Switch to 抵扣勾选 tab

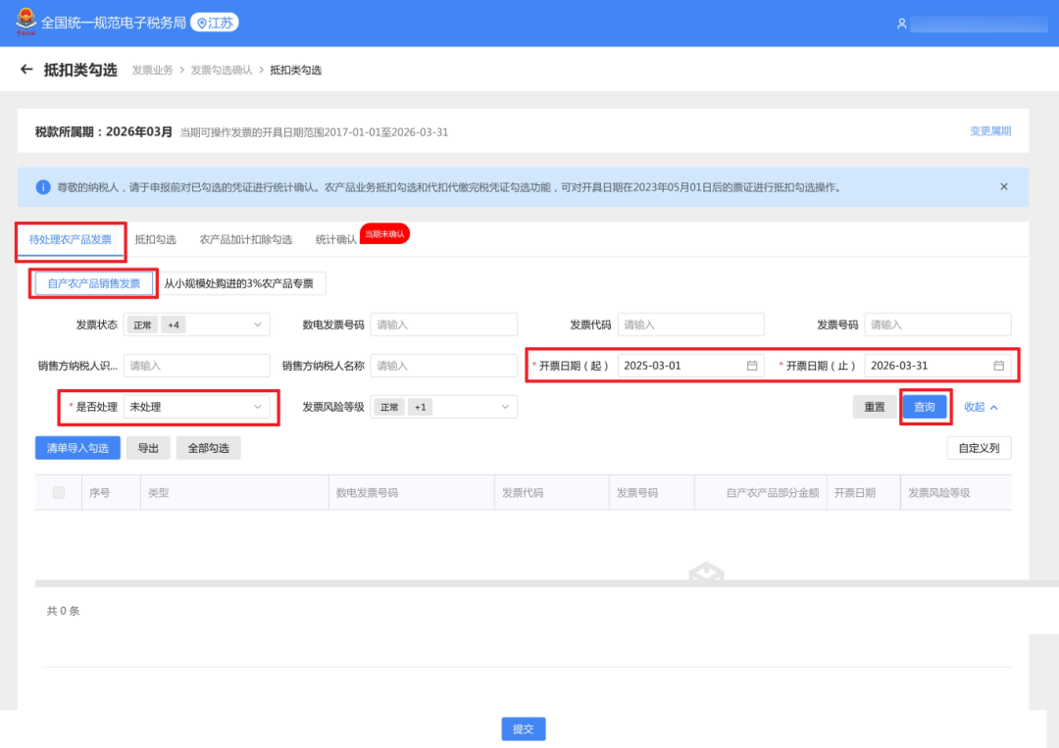click(155, 239)
